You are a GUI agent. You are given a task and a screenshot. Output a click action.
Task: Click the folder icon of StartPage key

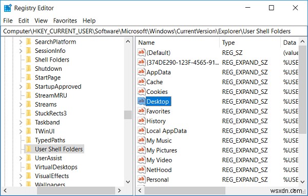[x=29, y=77]
